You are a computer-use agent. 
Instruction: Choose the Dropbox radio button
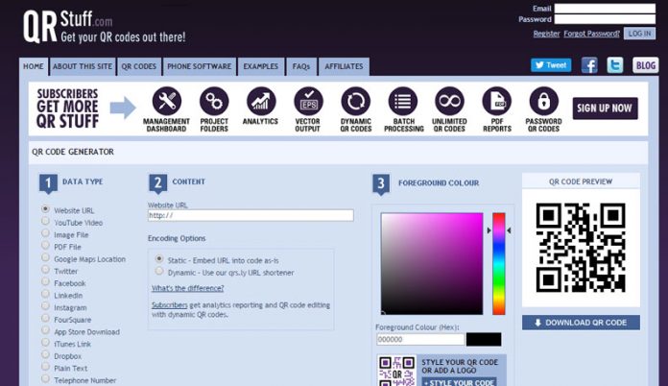click(x=45, y=354)
